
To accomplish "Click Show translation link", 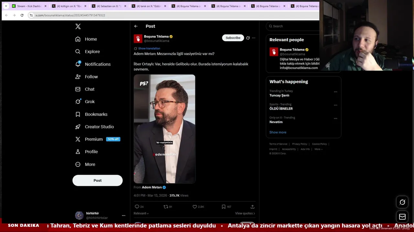I will click(x=149, y=48).
